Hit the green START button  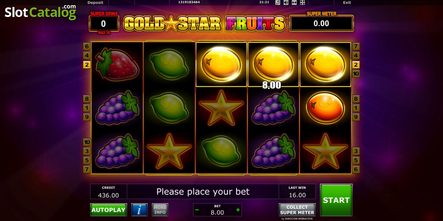coord(336,200)
